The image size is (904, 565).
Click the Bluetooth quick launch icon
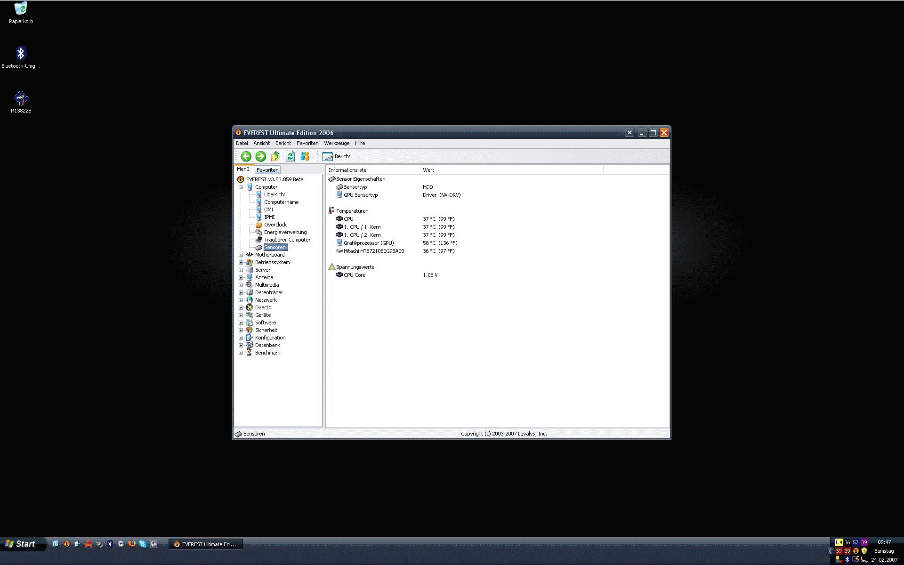110,544
